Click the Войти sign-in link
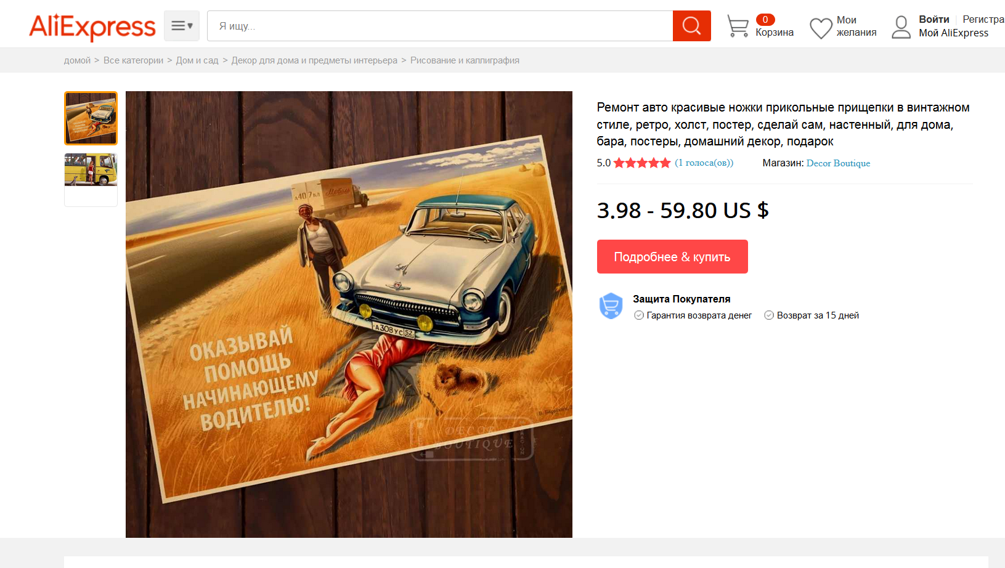Image resolution: width=1005 pixels, height=568 pixels. tap(934, 20)
